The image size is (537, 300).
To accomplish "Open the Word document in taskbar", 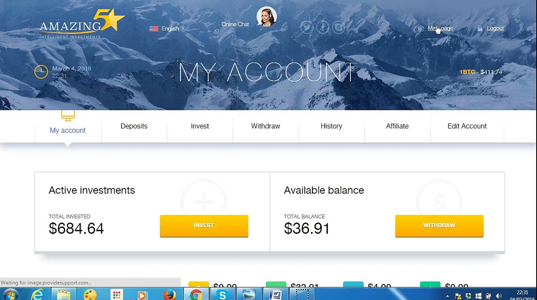I will pos(276,295).
